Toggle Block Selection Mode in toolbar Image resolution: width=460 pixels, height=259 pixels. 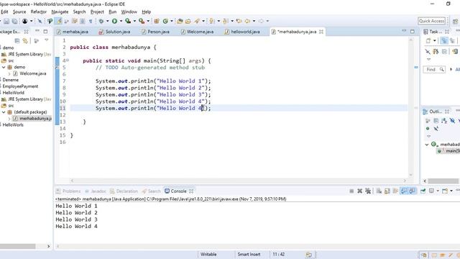click(83, 21)
